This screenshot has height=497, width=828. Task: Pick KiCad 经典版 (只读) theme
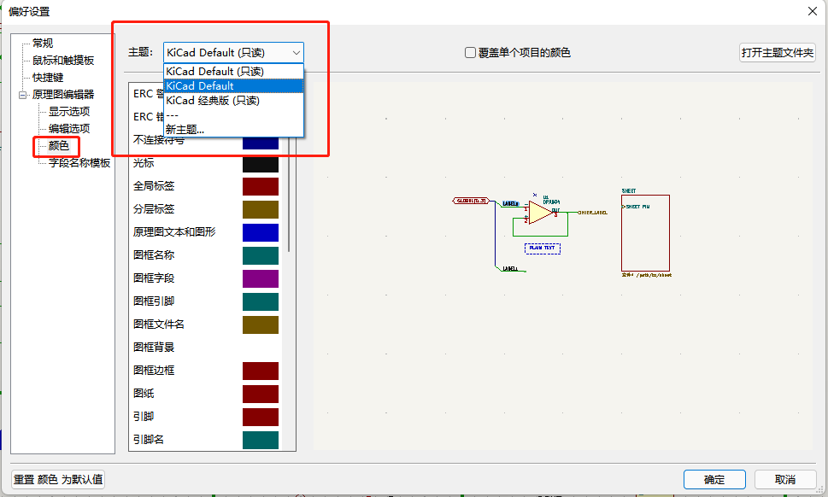point(233,100)
